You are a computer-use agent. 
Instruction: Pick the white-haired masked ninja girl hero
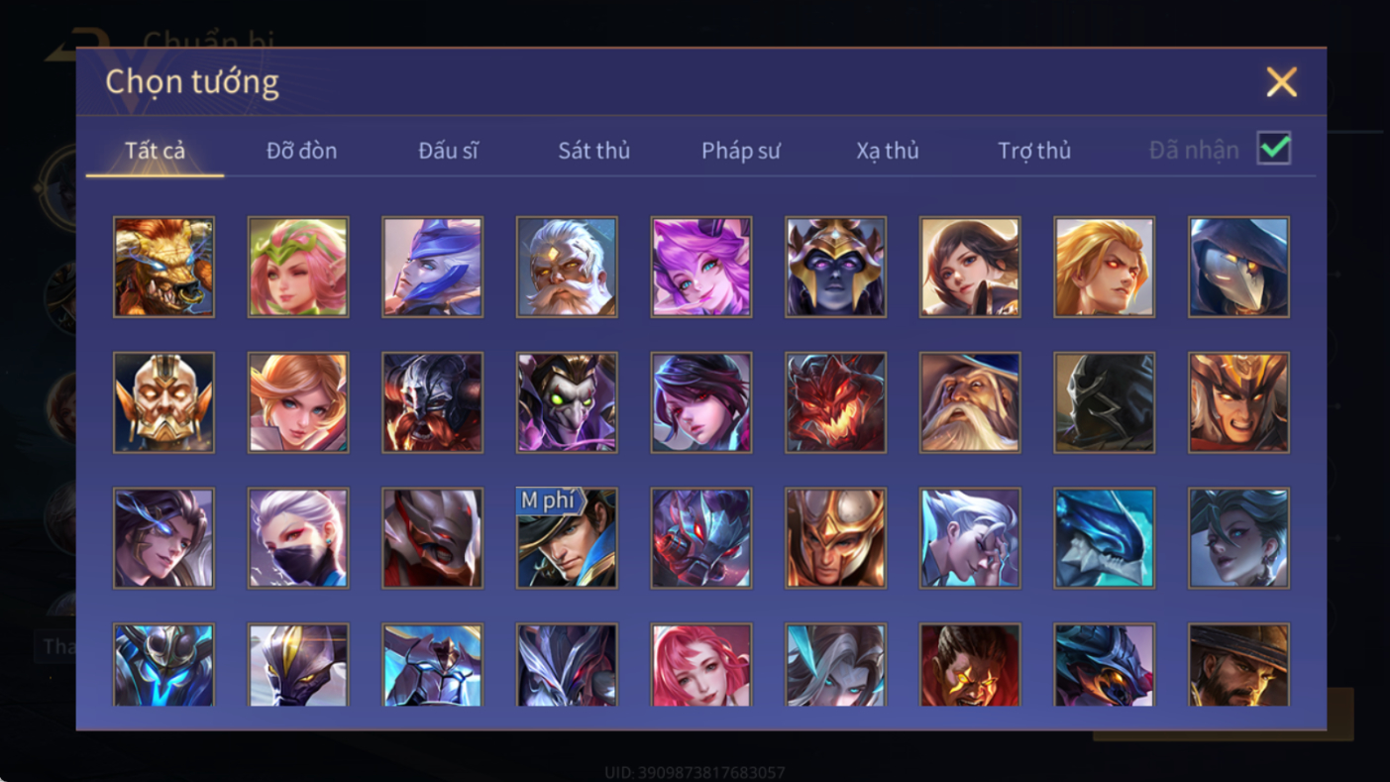click(x=298, y=539)
